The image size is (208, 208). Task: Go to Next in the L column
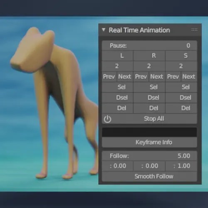point(125,77)
